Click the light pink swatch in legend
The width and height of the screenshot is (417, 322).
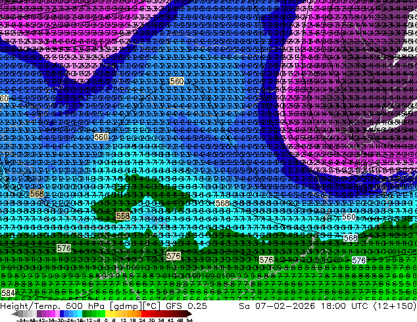pyautogui.click(x=57, y=313)
